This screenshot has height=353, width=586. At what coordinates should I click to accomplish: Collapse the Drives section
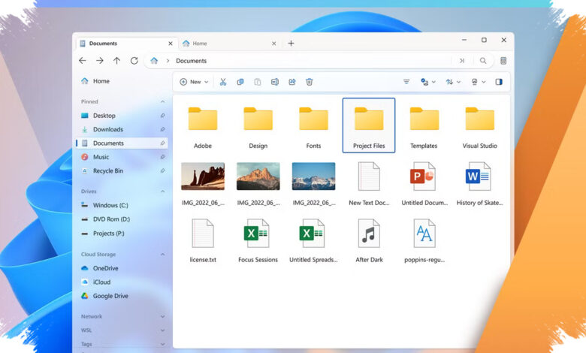[x=162, y=192]
